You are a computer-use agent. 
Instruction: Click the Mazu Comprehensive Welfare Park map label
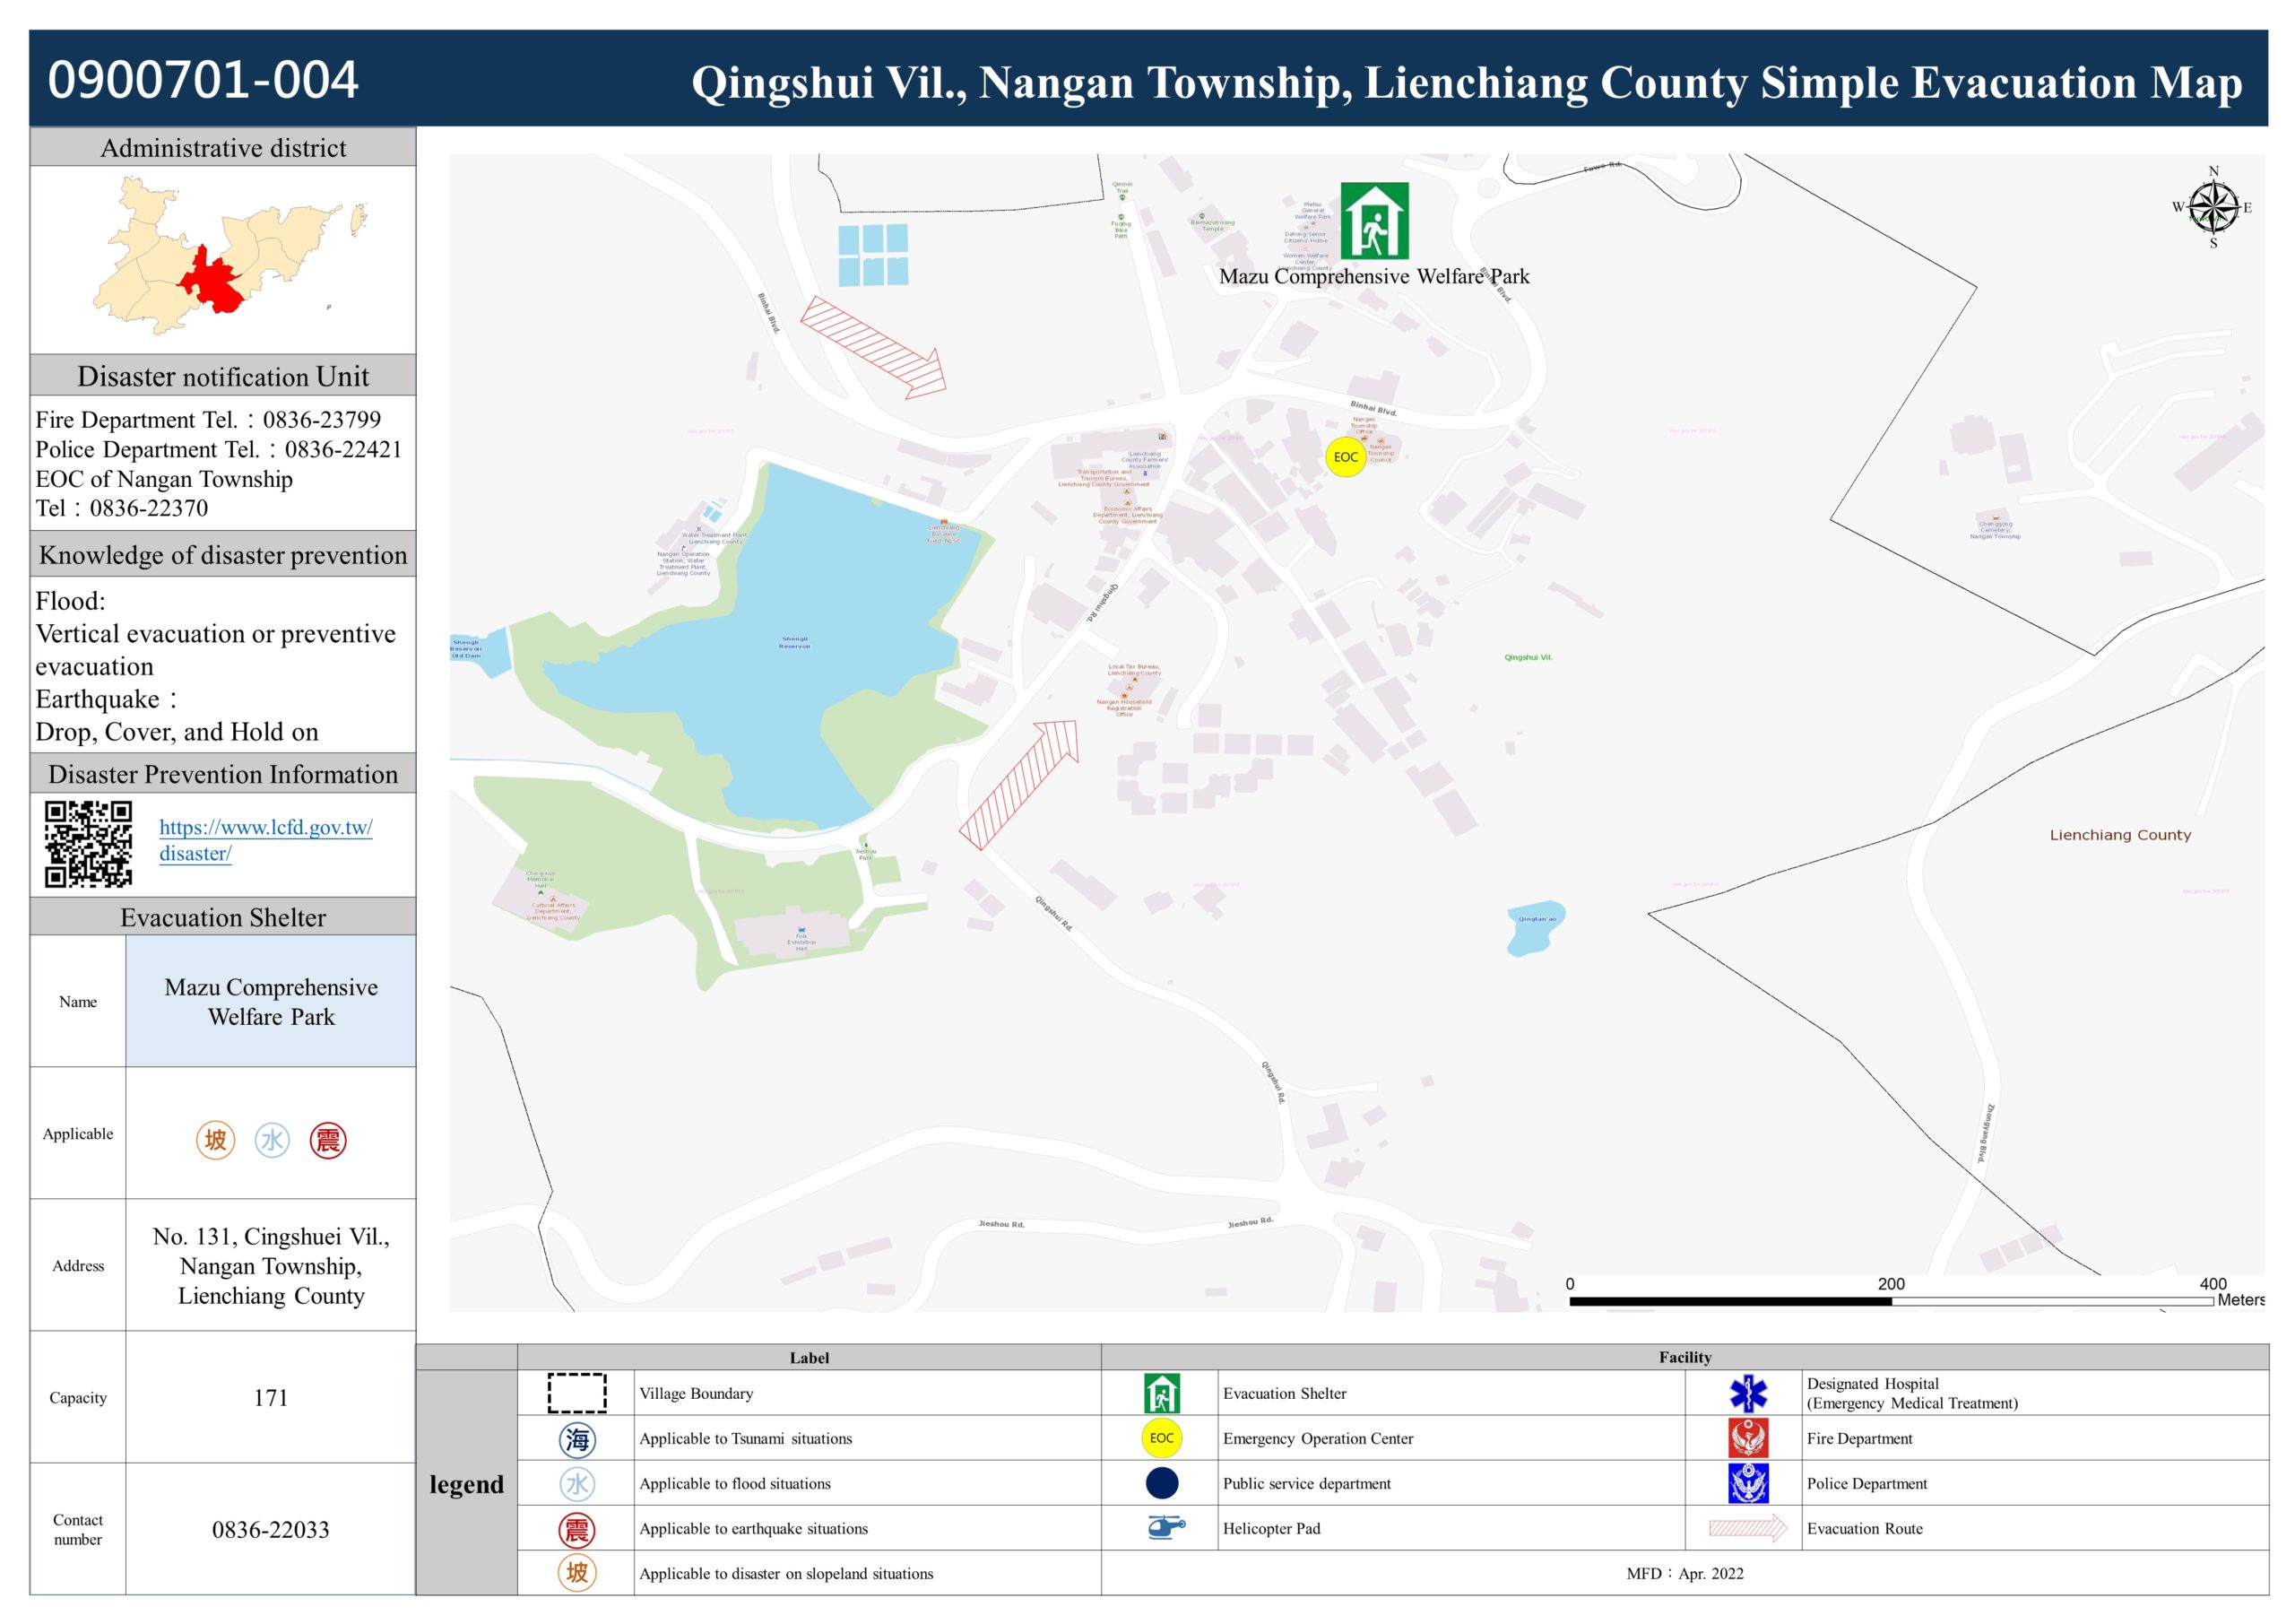(x=1373, y=277)
